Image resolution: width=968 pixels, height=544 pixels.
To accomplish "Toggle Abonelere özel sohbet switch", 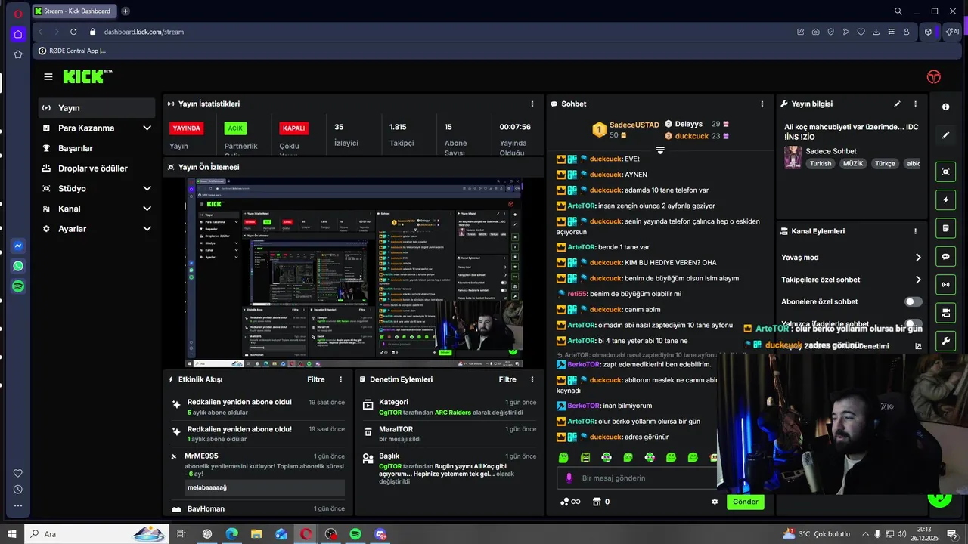I will point(914,301).
